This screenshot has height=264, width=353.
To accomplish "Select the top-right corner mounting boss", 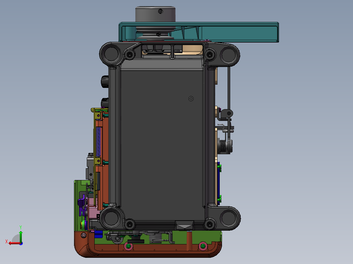I will coord(229,55).
